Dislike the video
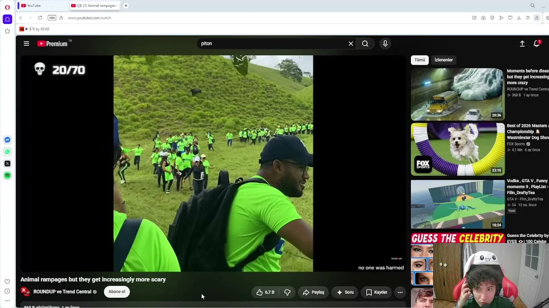The width and height of the screenshot is (549, 308). click(287, 292)
